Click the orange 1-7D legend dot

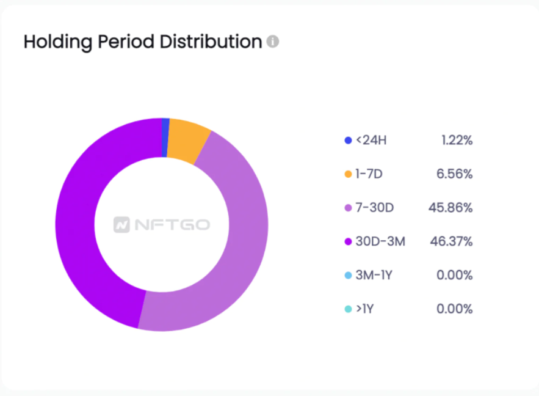point(348,174)
